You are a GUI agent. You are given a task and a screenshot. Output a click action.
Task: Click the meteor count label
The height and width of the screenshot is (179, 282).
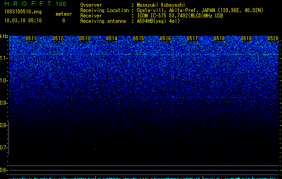64,14
